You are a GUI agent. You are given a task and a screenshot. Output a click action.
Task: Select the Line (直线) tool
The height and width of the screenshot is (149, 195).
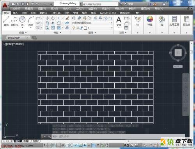[x=6, y=21]
